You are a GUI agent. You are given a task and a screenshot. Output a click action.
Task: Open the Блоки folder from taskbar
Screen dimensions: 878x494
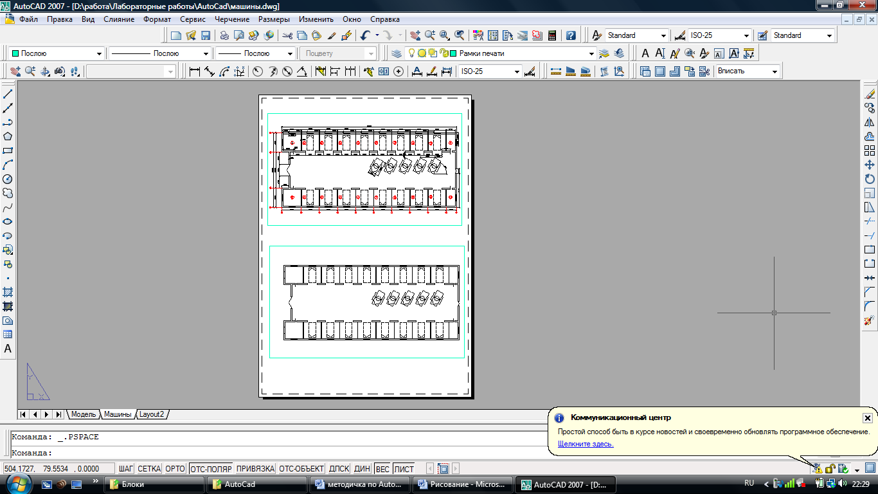pyautogui.click(x=155, y=484)
